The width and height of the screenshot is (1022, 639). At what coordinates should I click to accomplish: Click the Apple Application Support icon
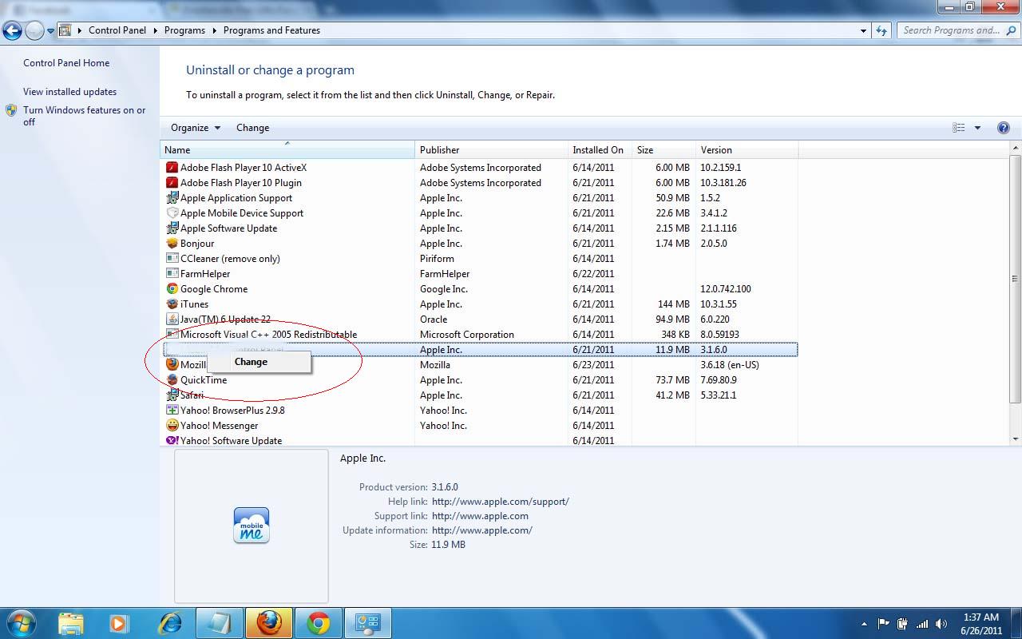pos(172,198)
